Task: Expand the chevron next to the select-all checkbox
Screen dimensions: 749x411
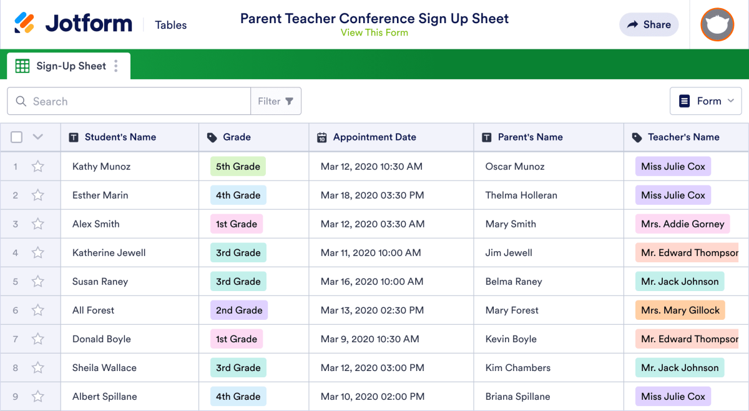Action: coord(37,137)
